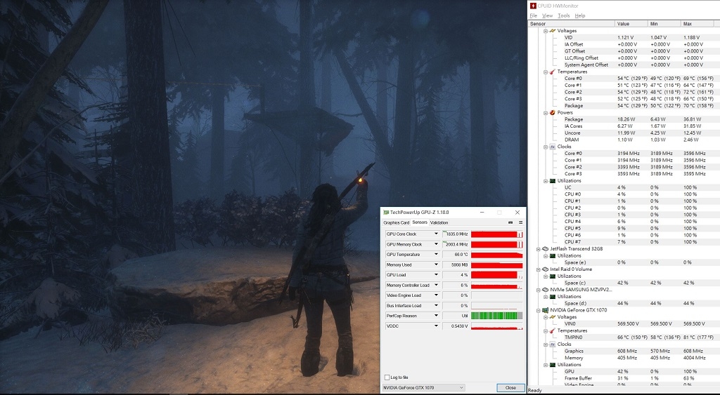Select the Sensors tab in GPU-Z

pos(420,222)
